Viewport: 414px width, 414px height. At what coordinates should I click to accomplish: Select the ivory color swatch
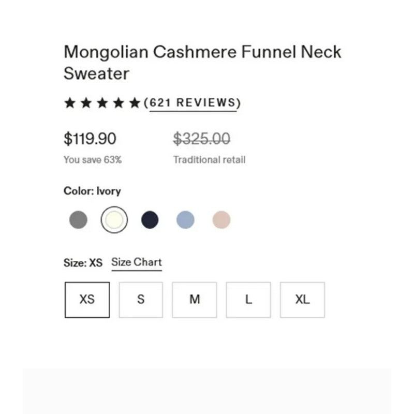click(x=114, y=219)
